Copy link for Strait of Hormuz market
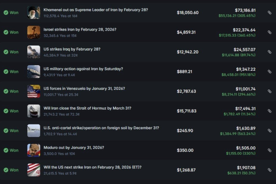 coord(270,111)
